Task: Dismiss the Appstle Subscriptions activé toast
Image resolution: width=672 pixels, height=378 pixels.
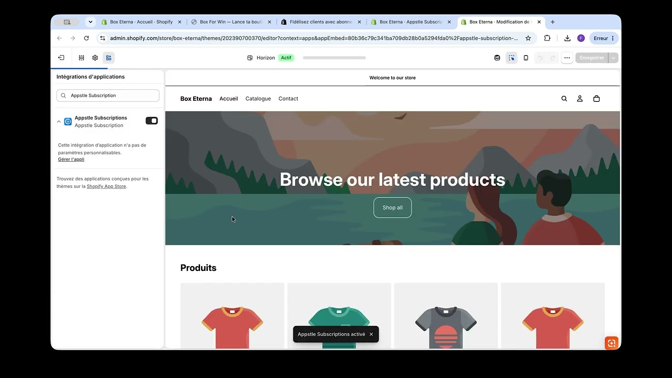Action: point(371,334)
